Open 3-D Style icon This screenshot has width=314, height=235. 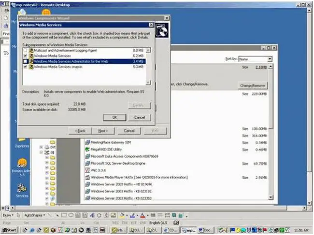pyautogui.click(x=181, y=215)
